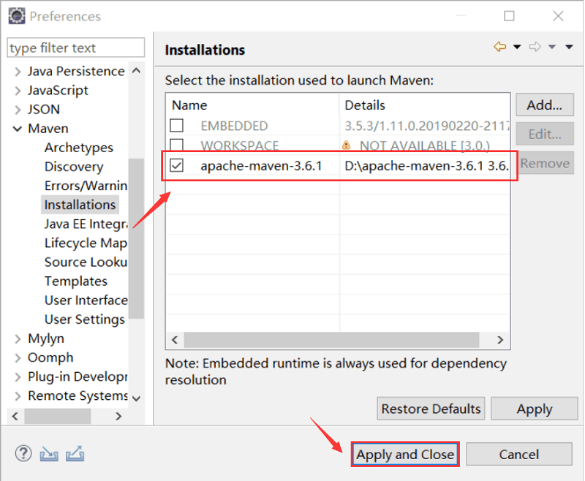The image size is (585, 481).
Task: Expand the Oomph tree node
Action: pyautogui.click(x=18, y=357)
